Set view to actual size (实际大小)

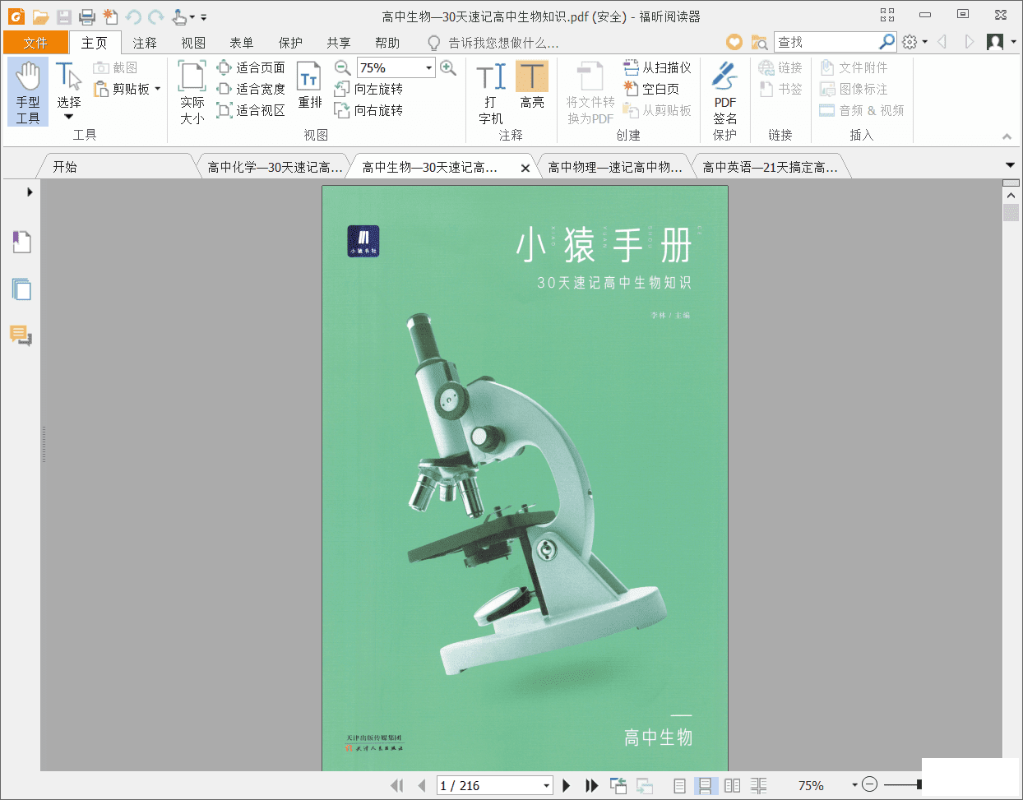tap(192, 92)
